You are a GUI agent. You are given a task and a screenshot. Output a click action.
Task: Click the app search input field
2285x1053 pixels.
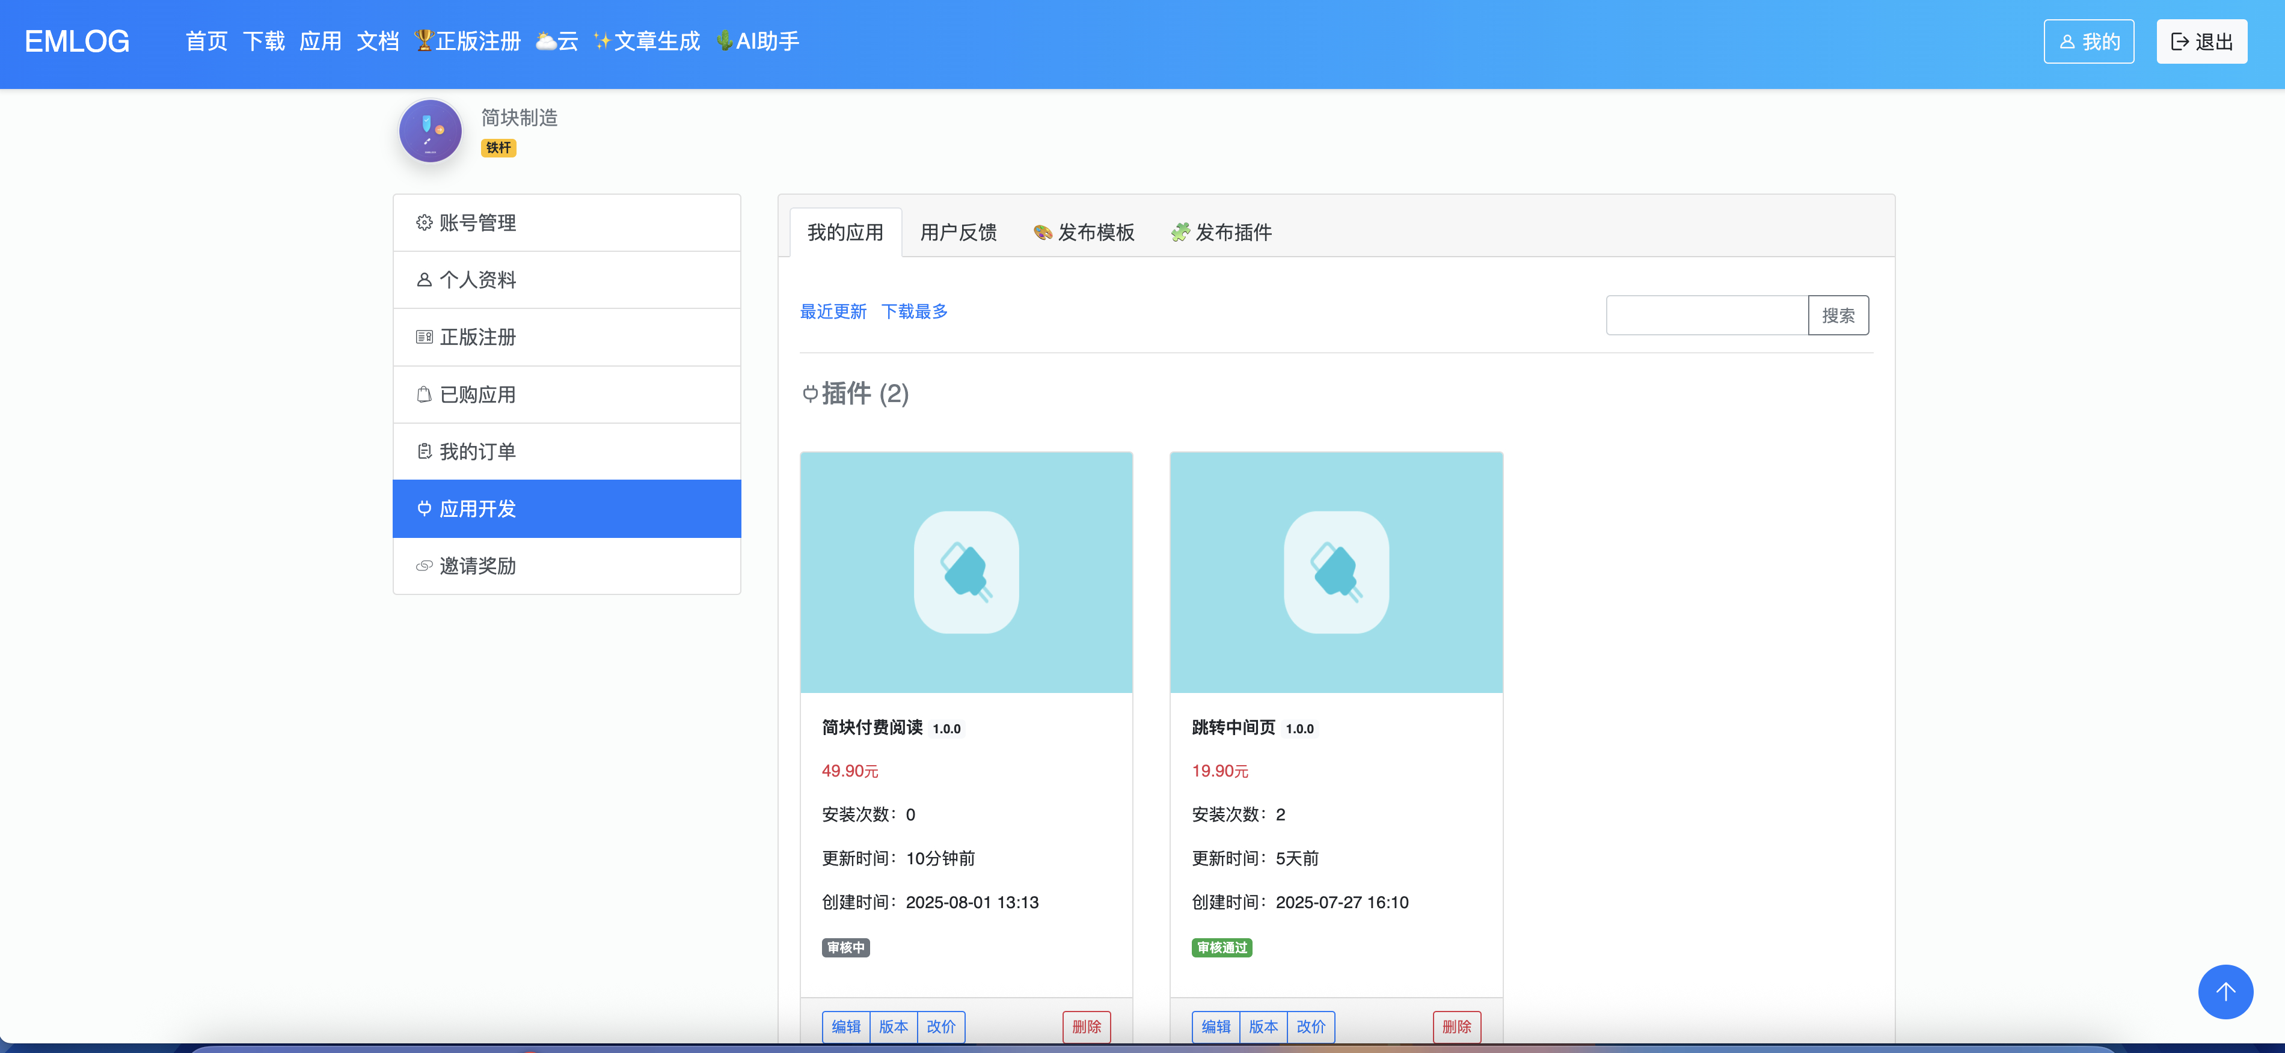coord(1706,316)
